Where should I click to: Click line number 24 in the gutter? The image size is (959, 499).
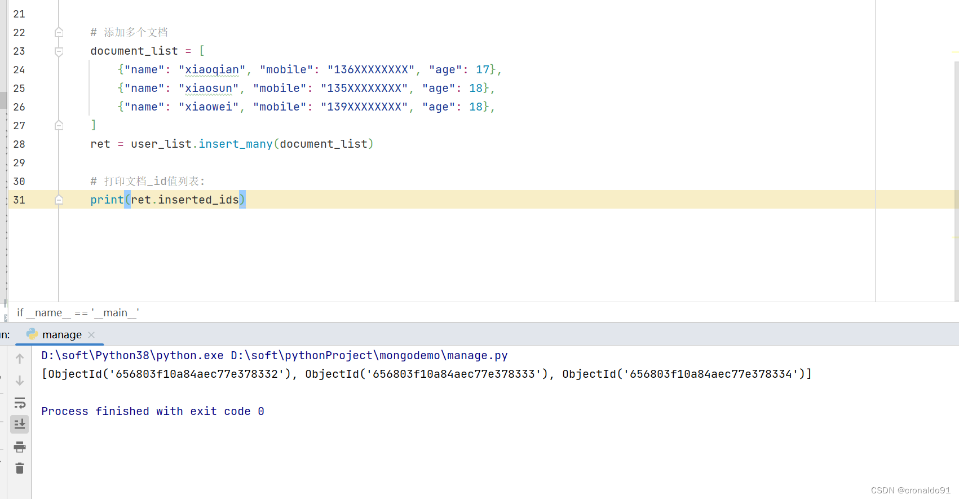[x=19, y=70]
